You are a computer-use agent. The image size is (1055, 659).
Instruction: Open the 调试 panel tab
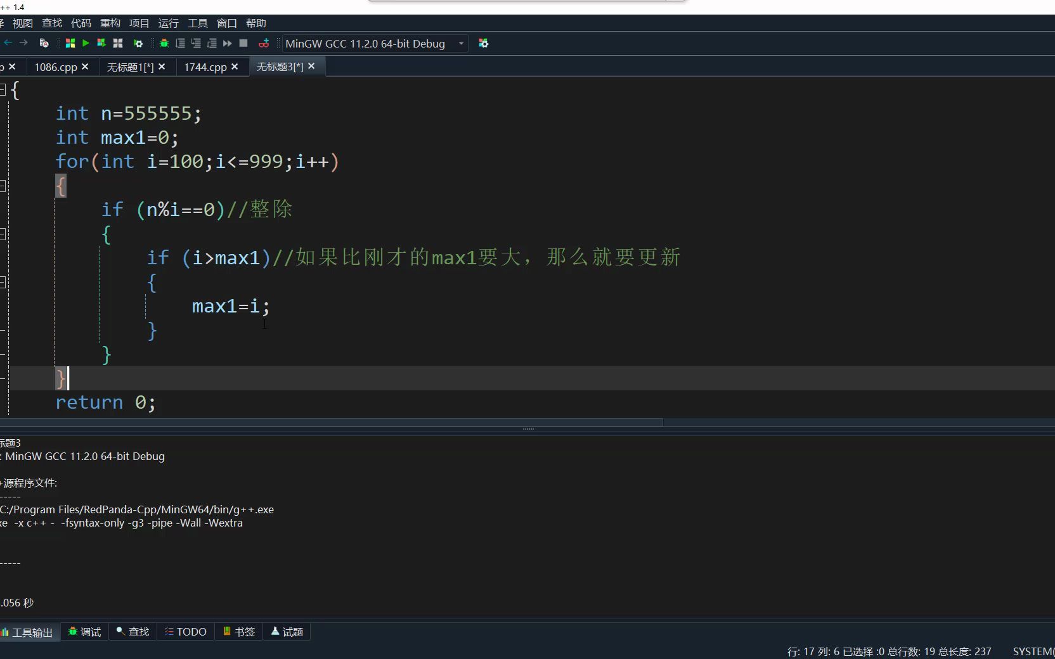tap(84, 632)
